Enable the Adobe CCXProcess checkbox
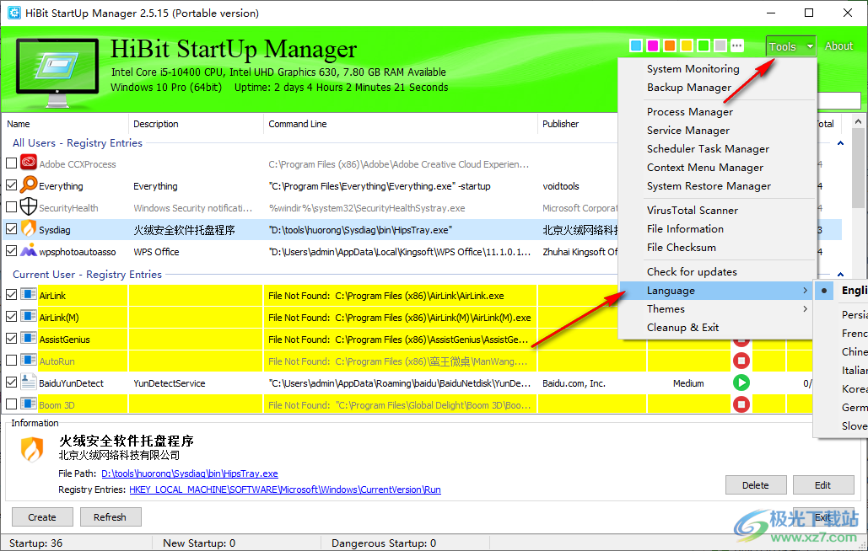Image resolution: width=868 pixels, height=551 pixels. [x=11, y=163]
